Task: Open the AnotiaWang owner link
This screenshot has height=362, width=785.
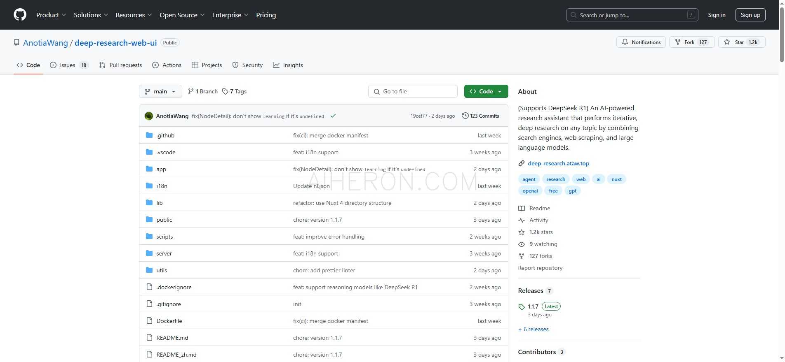Action: (x=45, y=43)
